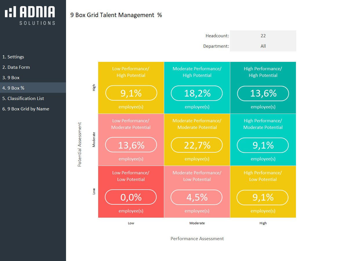
Task: Click the 9,1% Low Performance/High Potential pill
Action: (131, 93)
